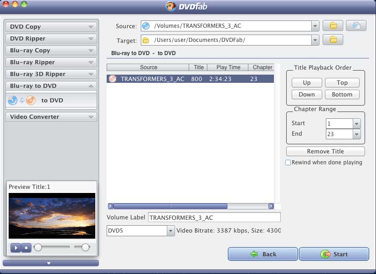Click the Down button in Title Playback Order

307,94
